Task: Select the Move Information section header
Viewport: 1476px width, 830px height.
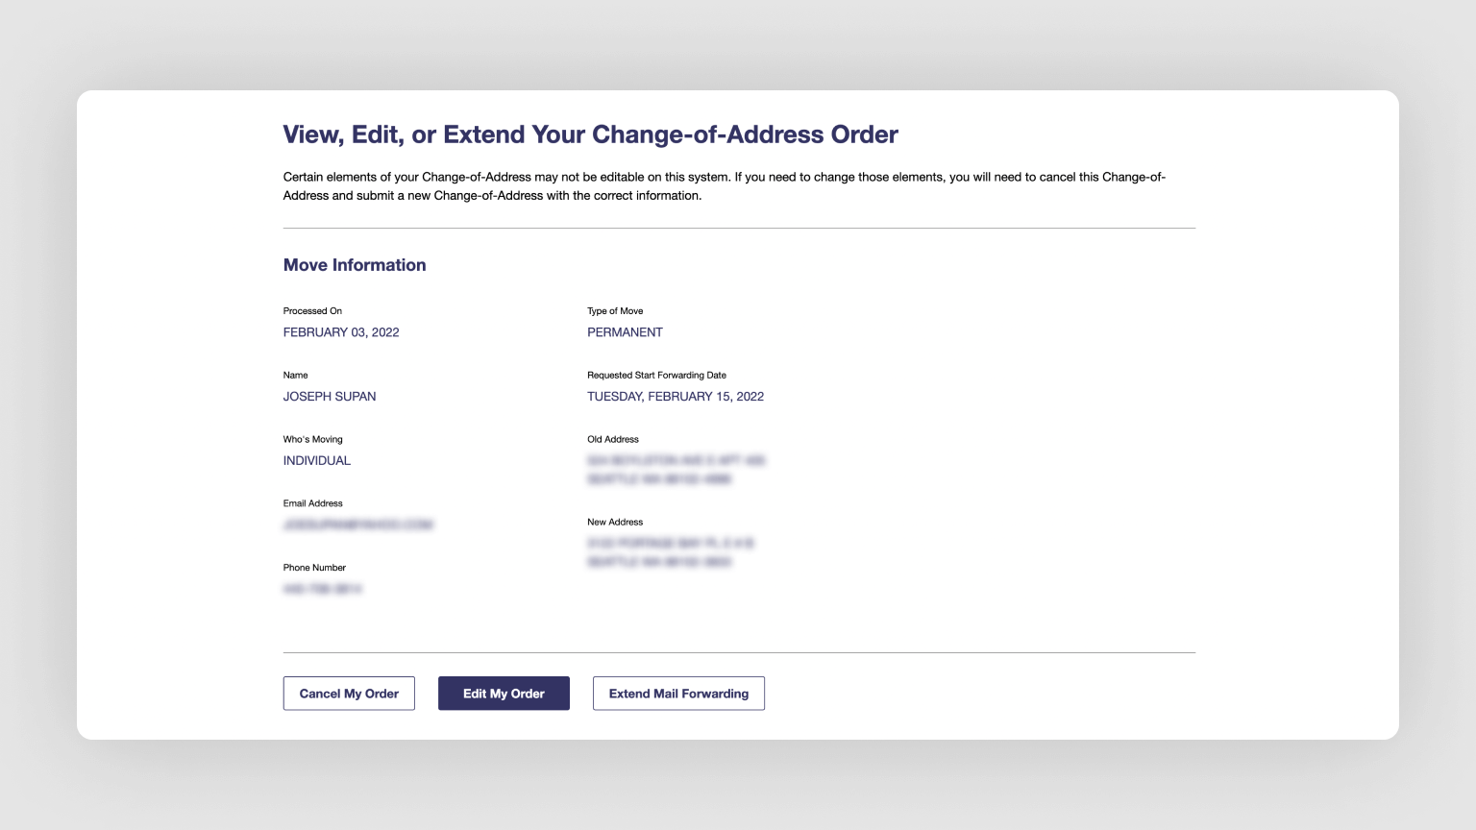Action: [354, 265]
